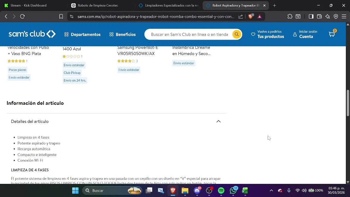Viewport: 350px width, 197px height.
Task: Go back with the browser back arrow
Action: click(6, 16)
